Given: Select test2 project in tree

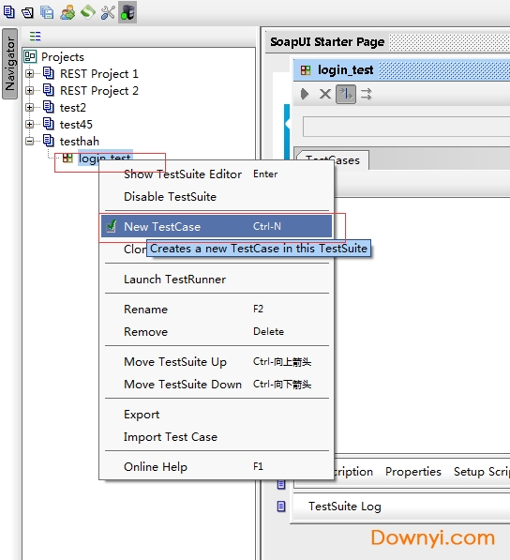Looking at the screenshot, I should [x=73, y=108].
